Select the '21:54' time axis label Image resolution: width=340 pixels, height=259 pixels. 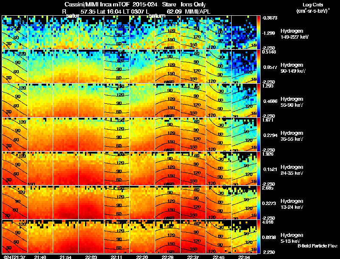point(65,257)
